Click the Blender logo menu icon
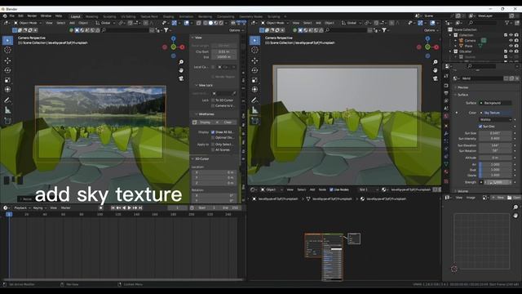This screenshot has width=522, height=294. tap(5, 16)
